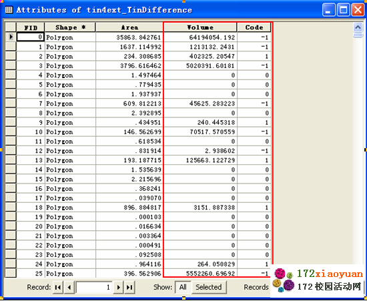The width and height of the screenshot is (367, 301).
Task: Click the Volume cell 64194054.192
Action: click(x=200, y=37)
